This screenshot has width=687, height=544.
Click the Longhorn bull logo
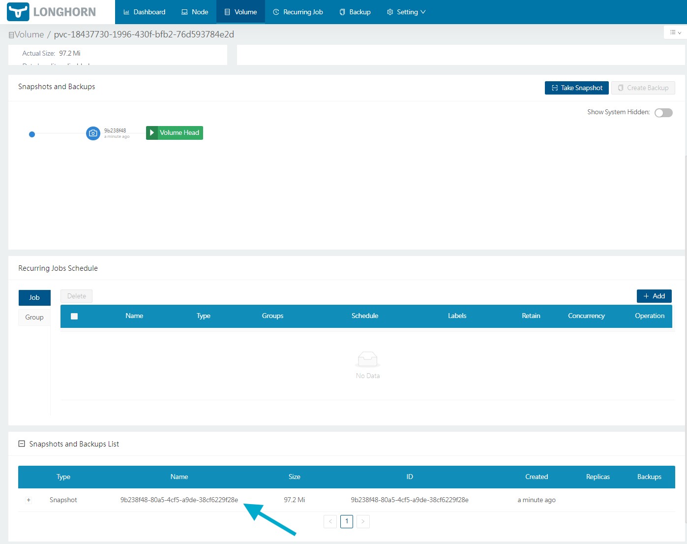tap(17, 11)
